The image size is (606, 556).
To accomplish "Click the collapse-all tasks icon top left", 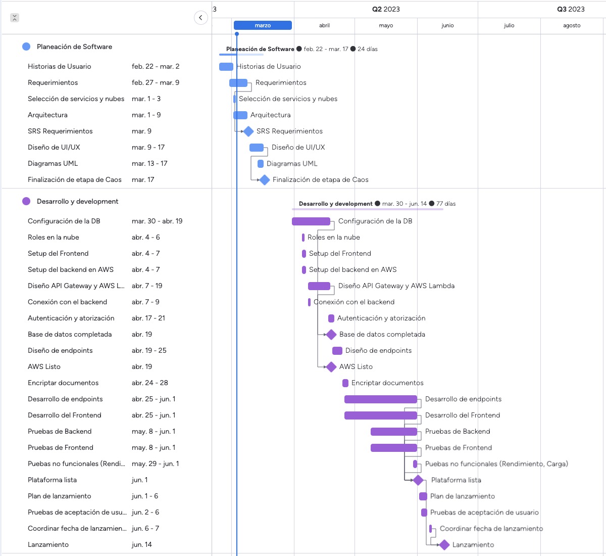I will point(14,17).
